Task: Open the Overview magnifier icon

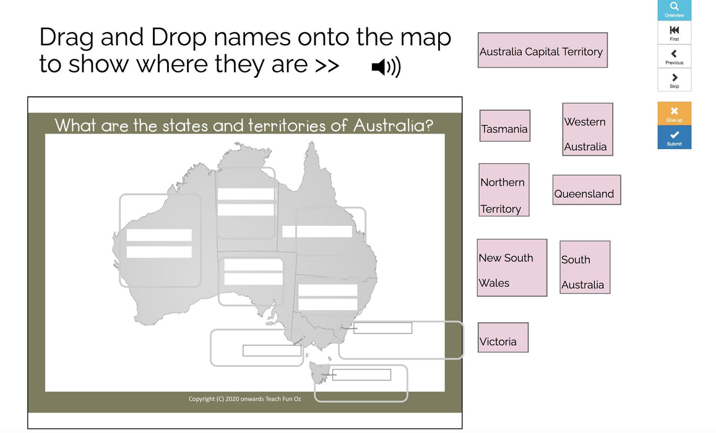Action: [x=674, y=9]
